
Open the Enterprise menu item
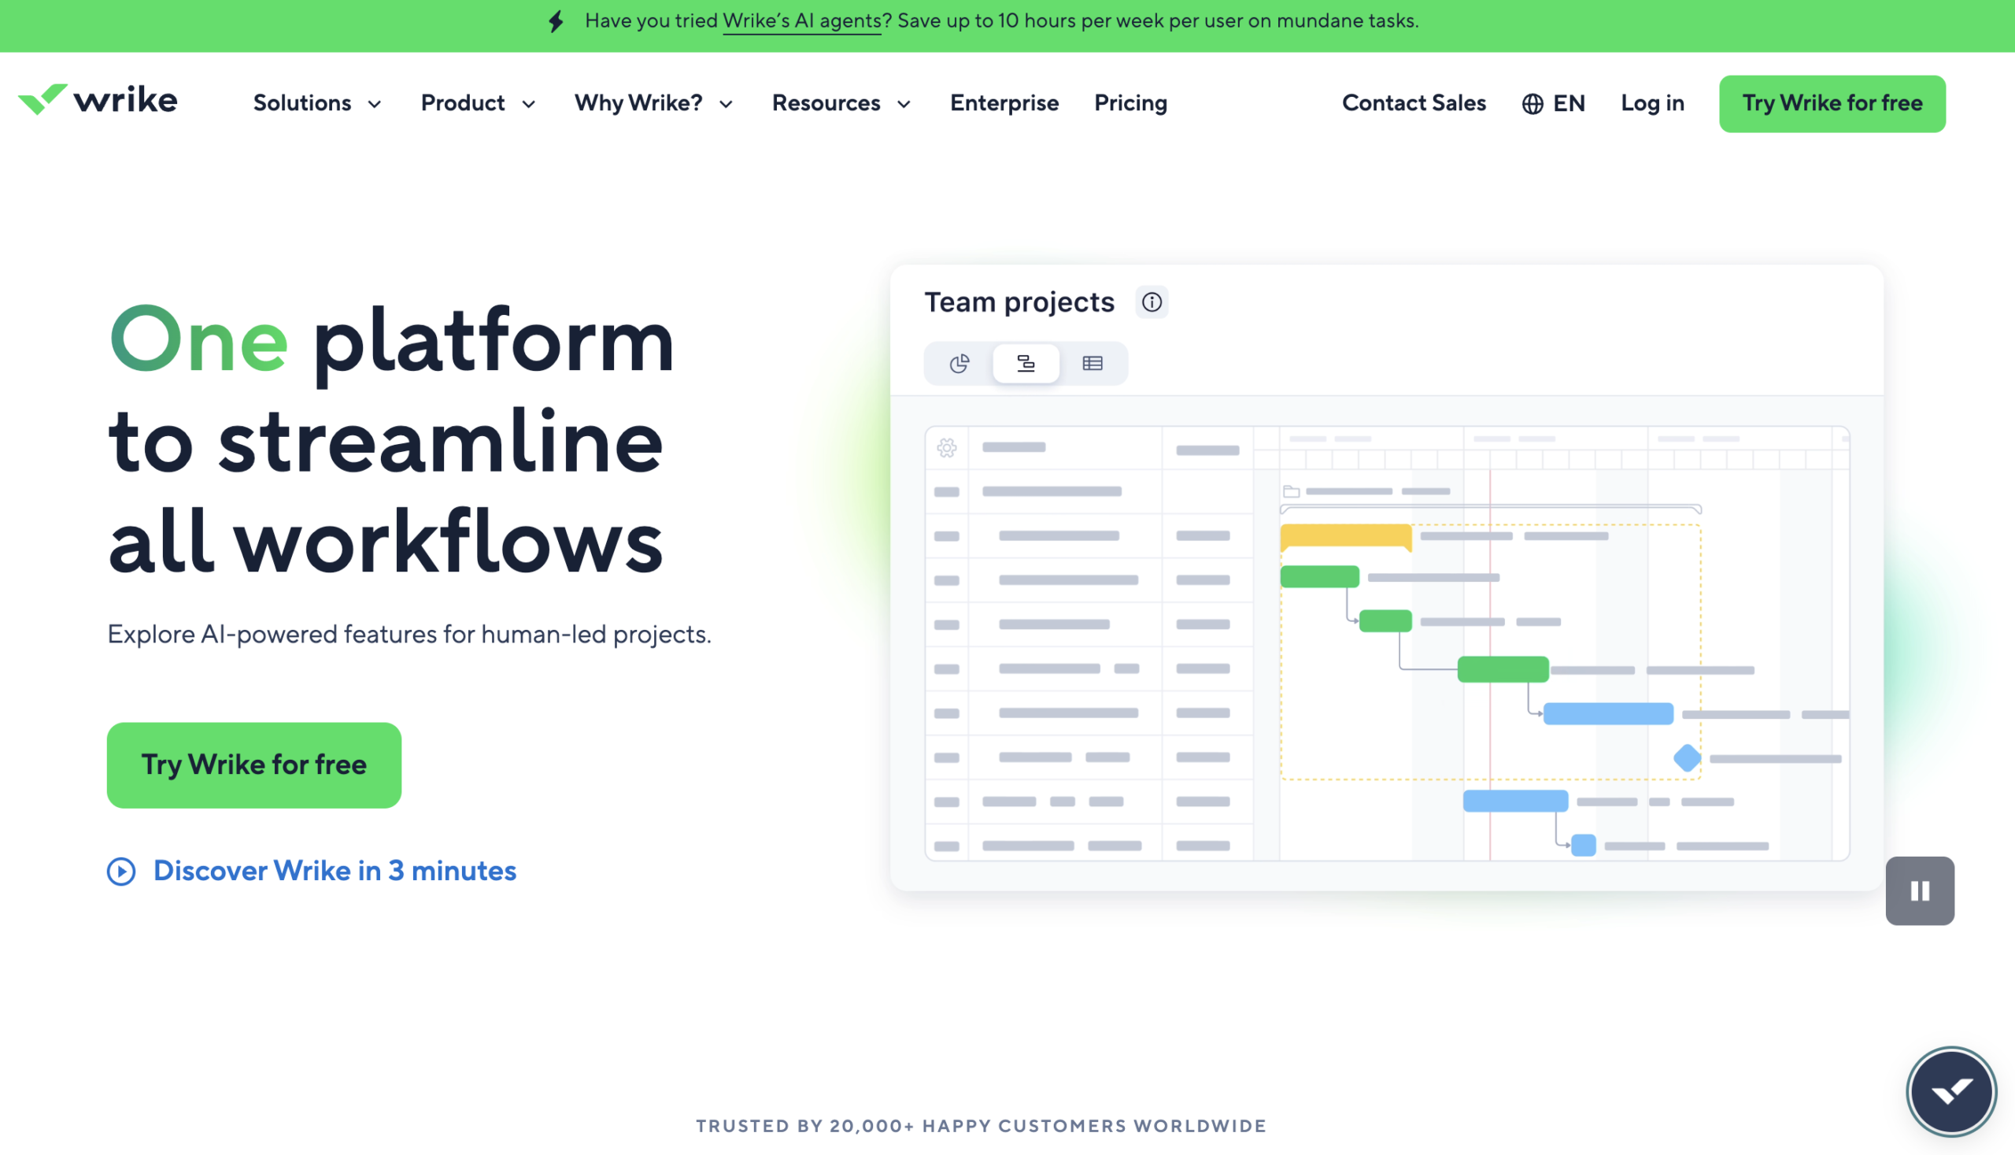pyautogui.click(x=1004, y=103)
